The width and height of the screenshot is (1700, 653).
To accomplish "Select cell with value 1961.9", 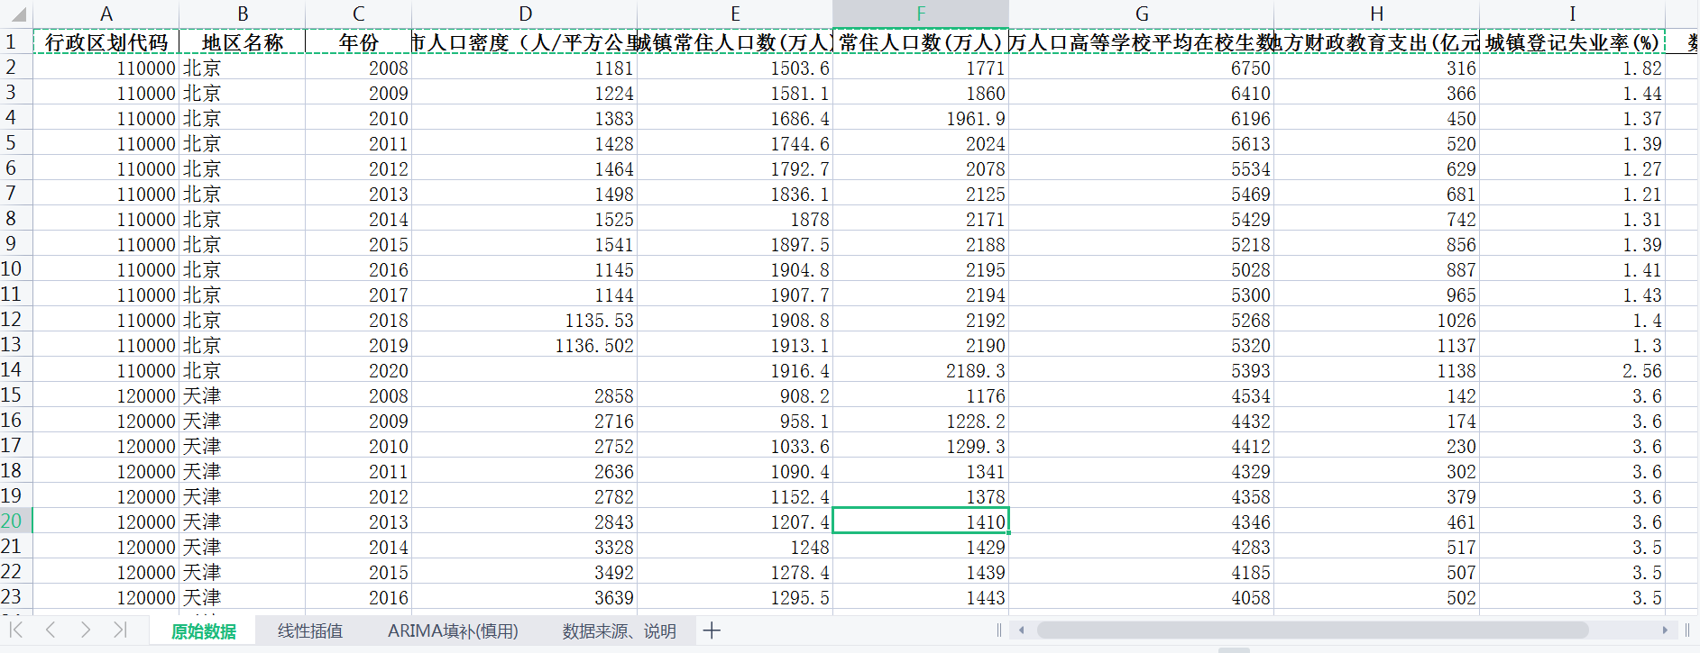I will [x=921, y=118].
